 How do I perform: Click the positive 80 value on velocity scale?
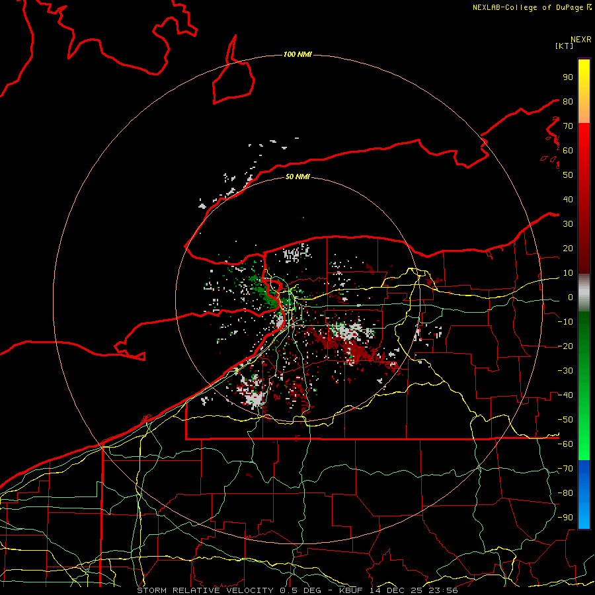coord(568,101)
